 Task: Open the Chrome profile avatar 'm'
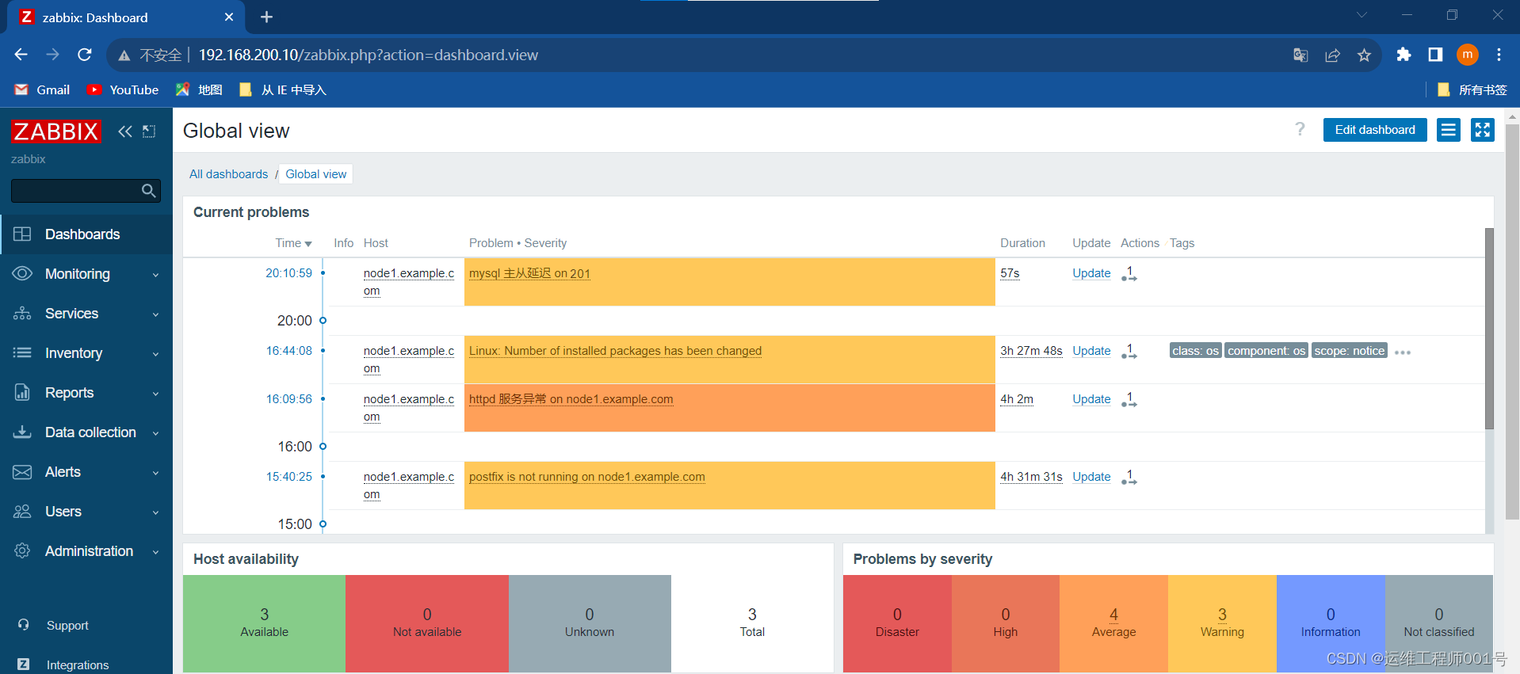(x=1468, y=55)
